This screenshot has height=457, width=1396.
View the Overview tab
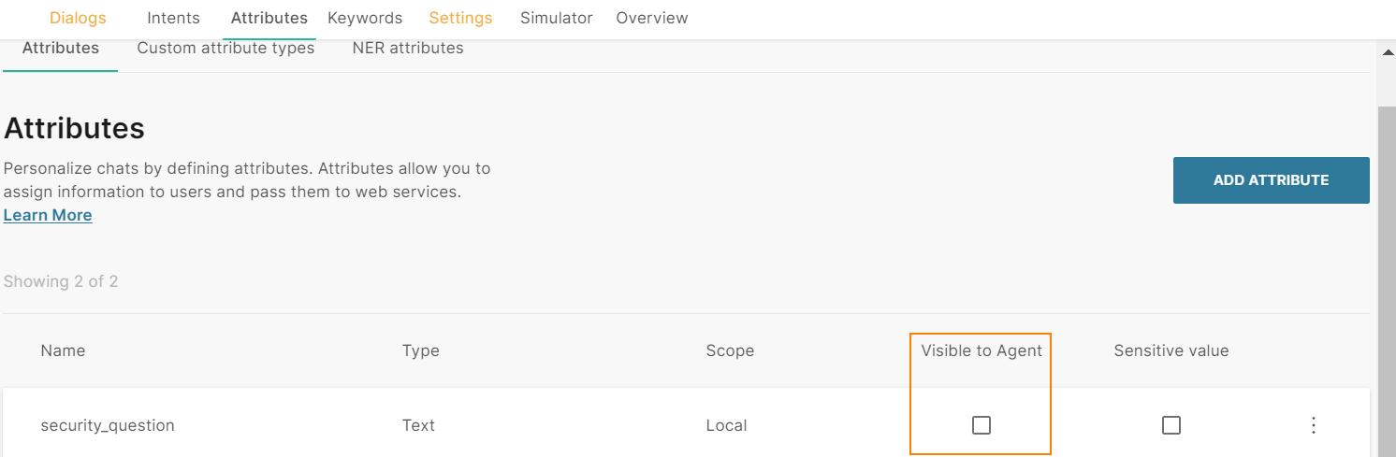tap(651, 18)
